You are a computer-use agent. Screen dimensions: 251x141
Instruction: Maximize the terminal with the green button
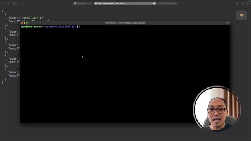27,23
